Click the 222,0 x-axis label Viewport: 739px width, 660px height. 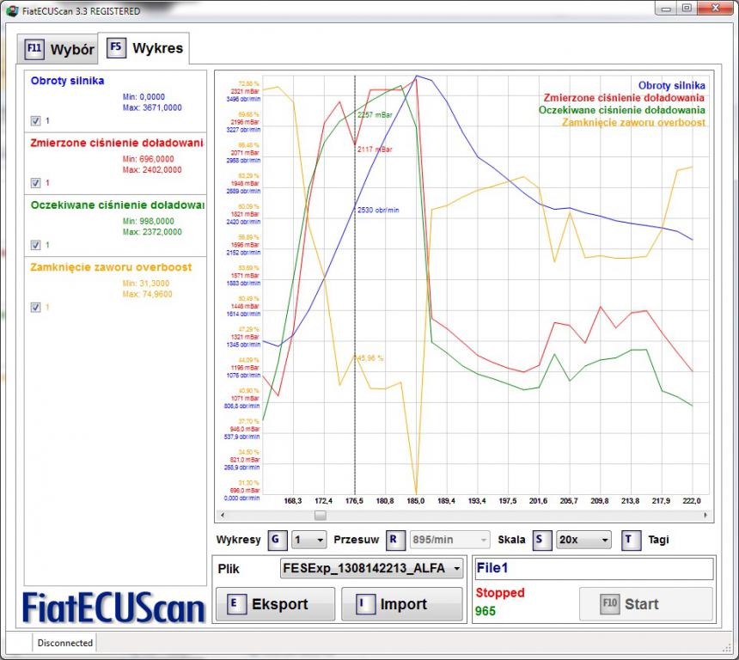pos(692,501)
